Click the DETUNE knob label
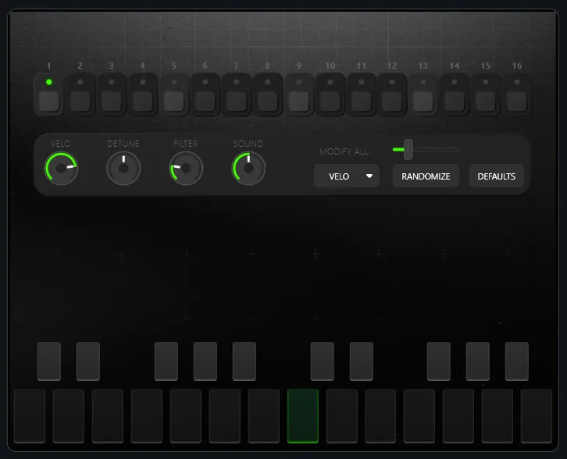567x459 pixels. (x=123, y=144)
